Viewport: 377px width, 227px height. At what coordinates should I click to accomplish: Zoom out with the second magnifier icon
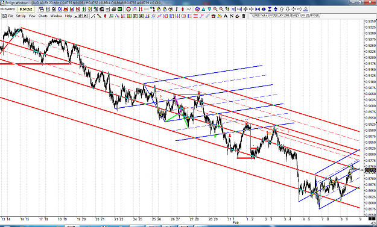pos(221,10)
